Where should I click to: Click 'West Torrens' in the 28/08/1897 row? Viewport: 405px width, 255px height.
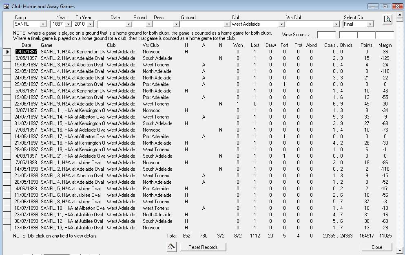click(x=156, y=149)
